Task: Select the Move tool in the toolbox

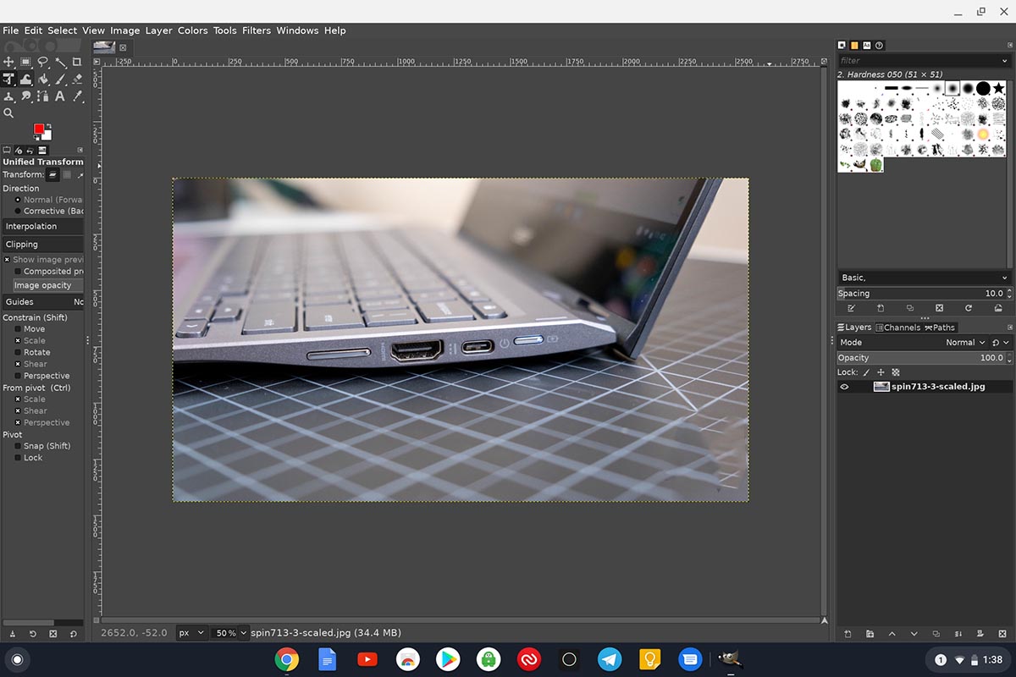Action: [8, 62]
